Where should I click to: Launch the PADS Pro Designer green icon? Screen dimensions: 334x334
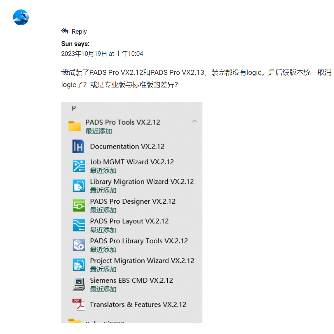pos(79,205)
